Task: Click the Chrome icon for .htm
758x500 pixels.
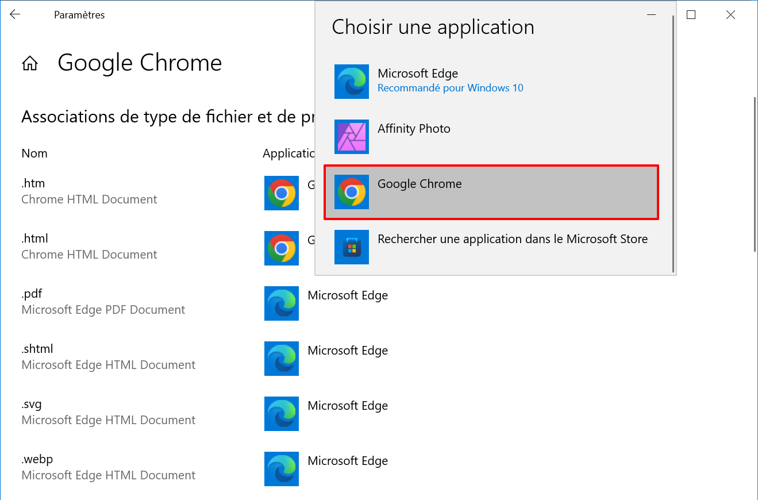Action: 282,193
